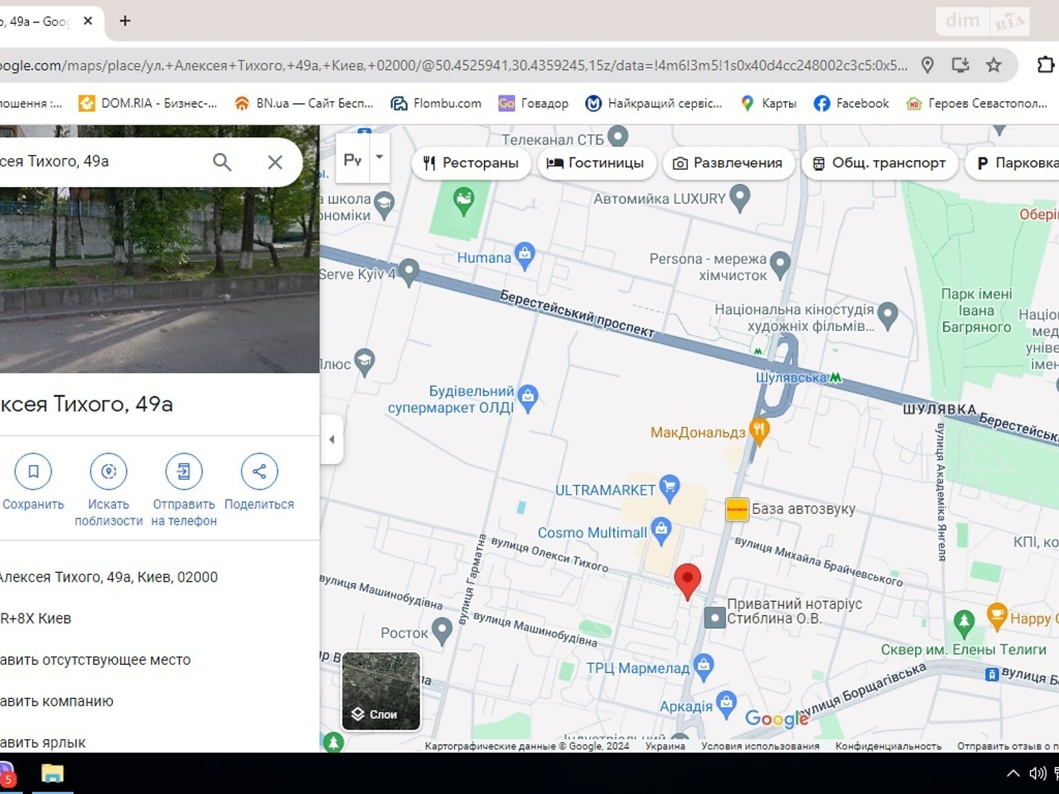Click the Телеканал СТБ pin
The height and width of the screenshot is (794, 1059).
(x=618, y=136)
